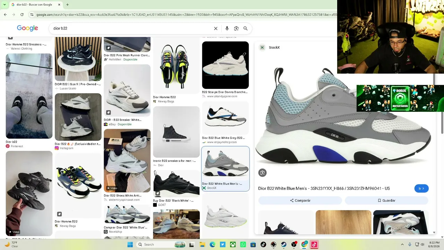Open the Instagram Dior B22 box photo result
The image size is (444, 250).
pyautogui.click(x=78, y=117)
